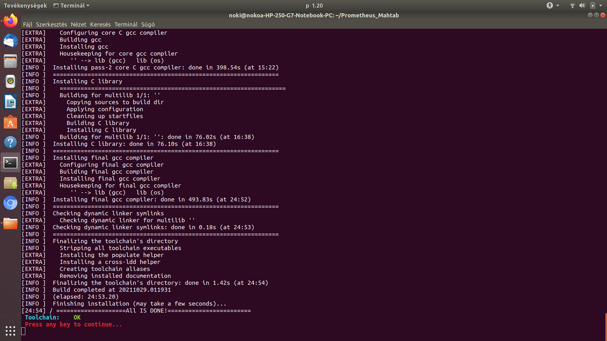Minimize the terminal window
Viewport: 607px width, 341px height.
(x=590, y=15)
